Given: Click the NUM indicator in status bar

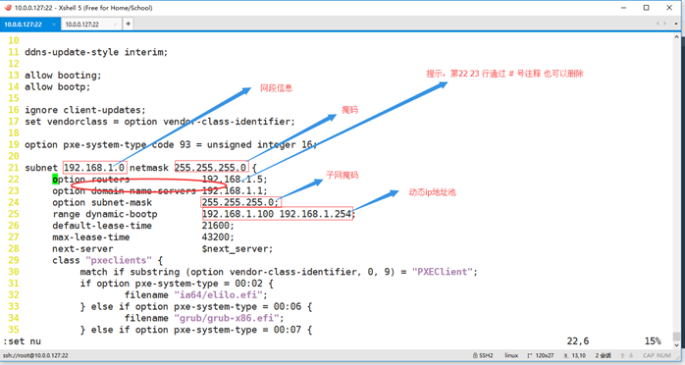Looking at the screenshot, I should point(663,355).
